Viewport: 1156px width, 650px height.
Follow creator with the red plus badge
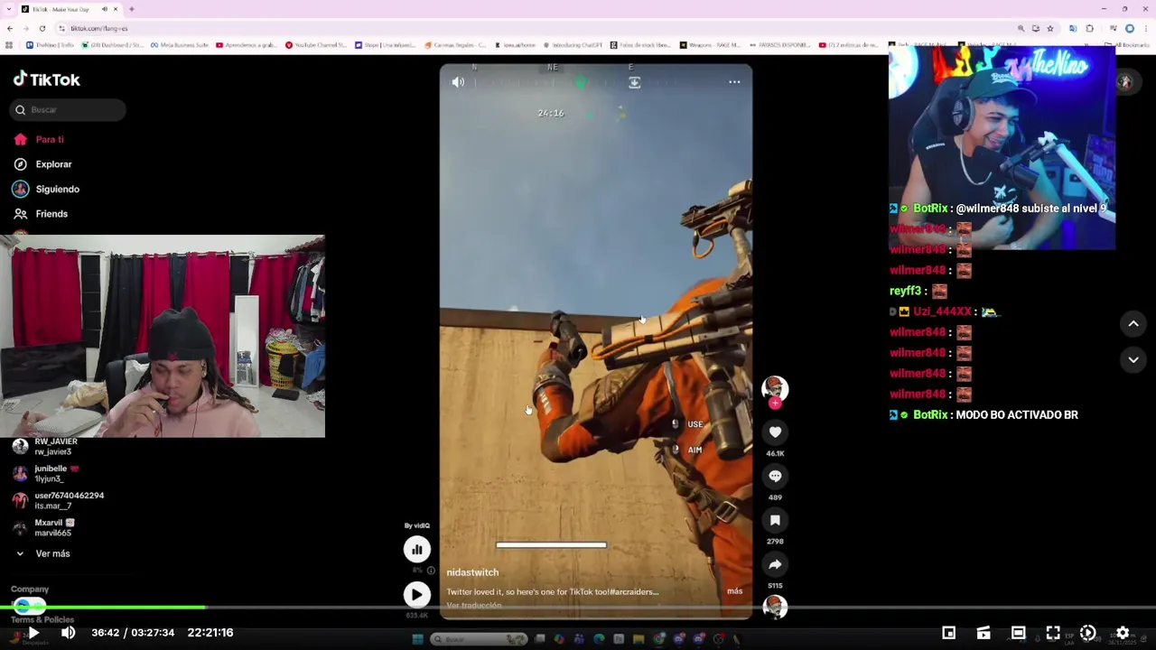775,404
